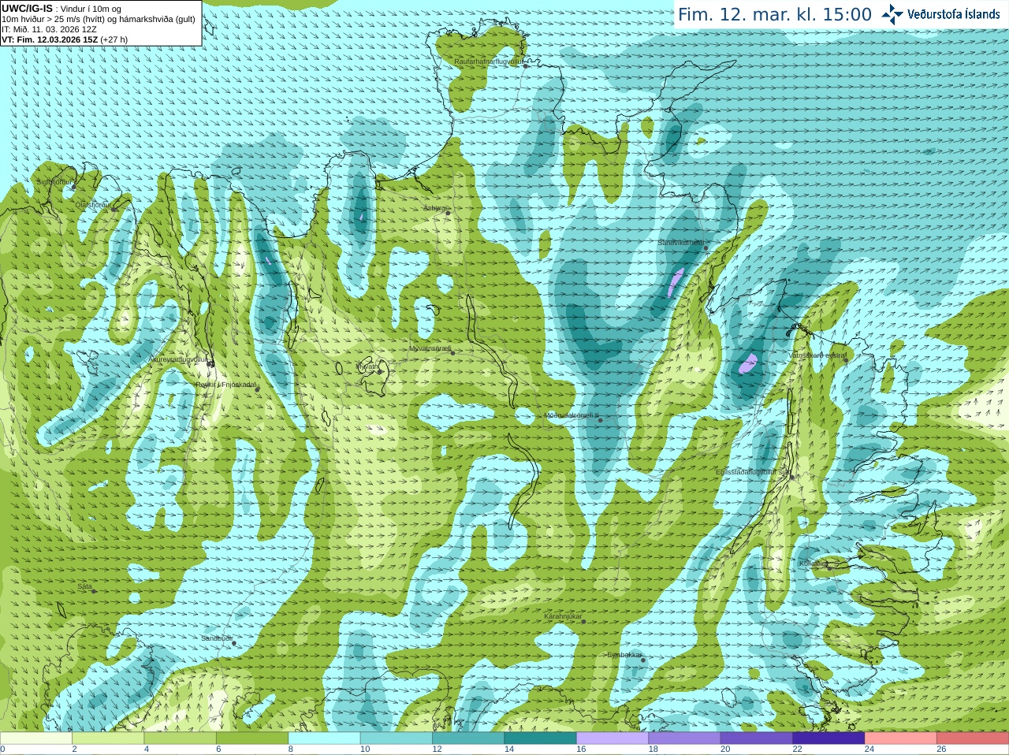
Task: Click the Sandbúðir station label
Action: click(216, 638)
